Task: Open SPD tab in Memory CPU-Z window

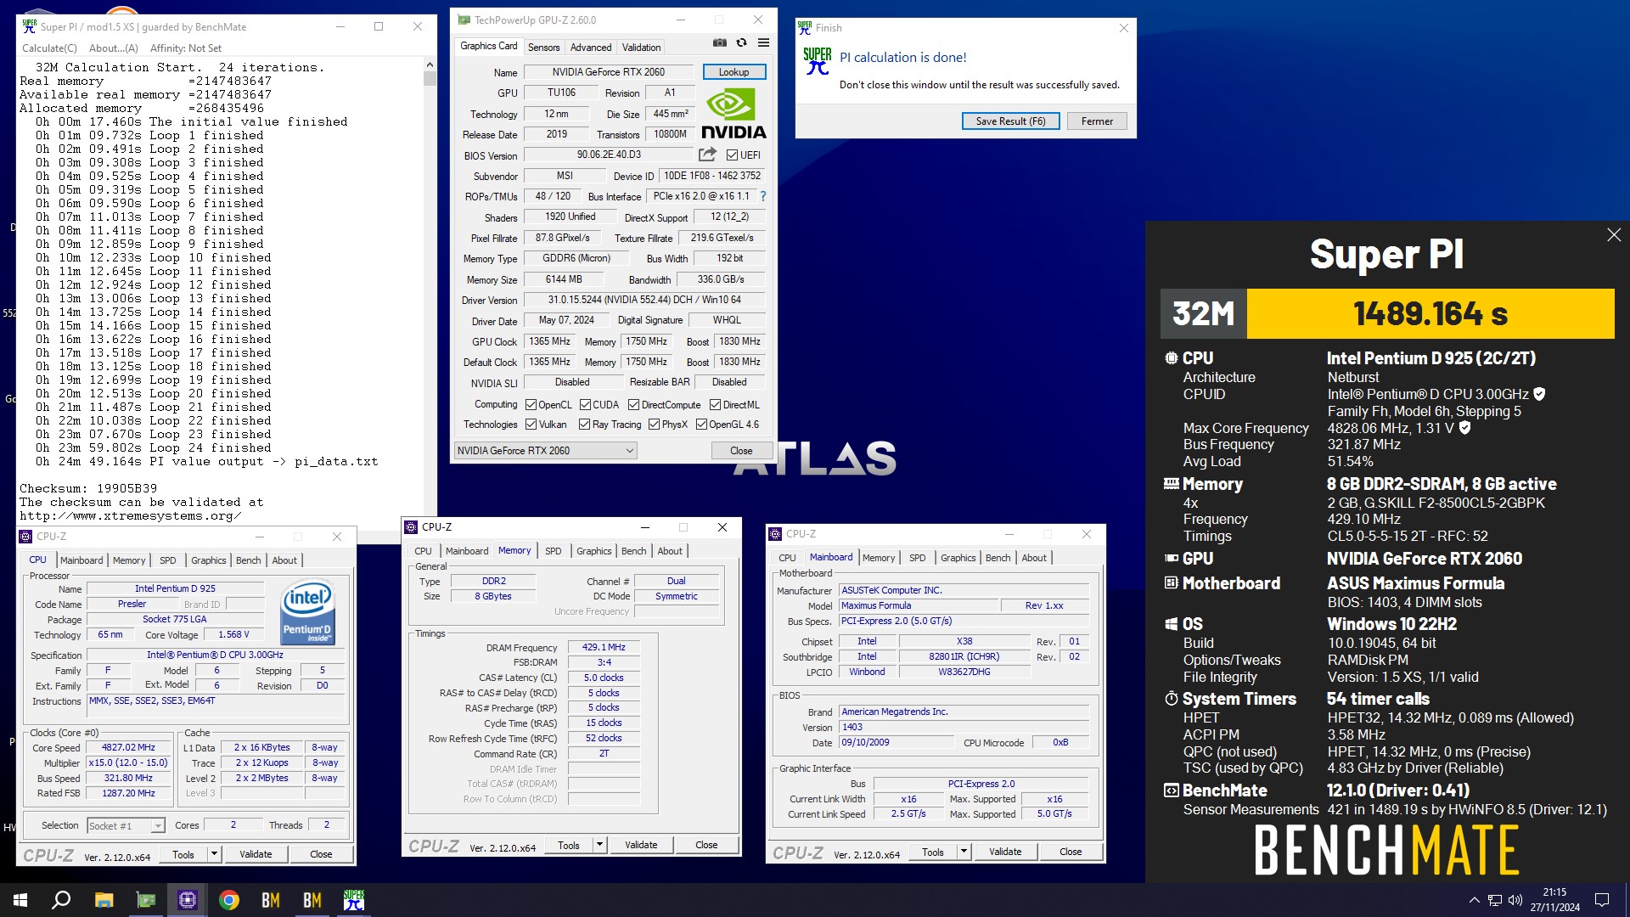Action: click(553, 551)
